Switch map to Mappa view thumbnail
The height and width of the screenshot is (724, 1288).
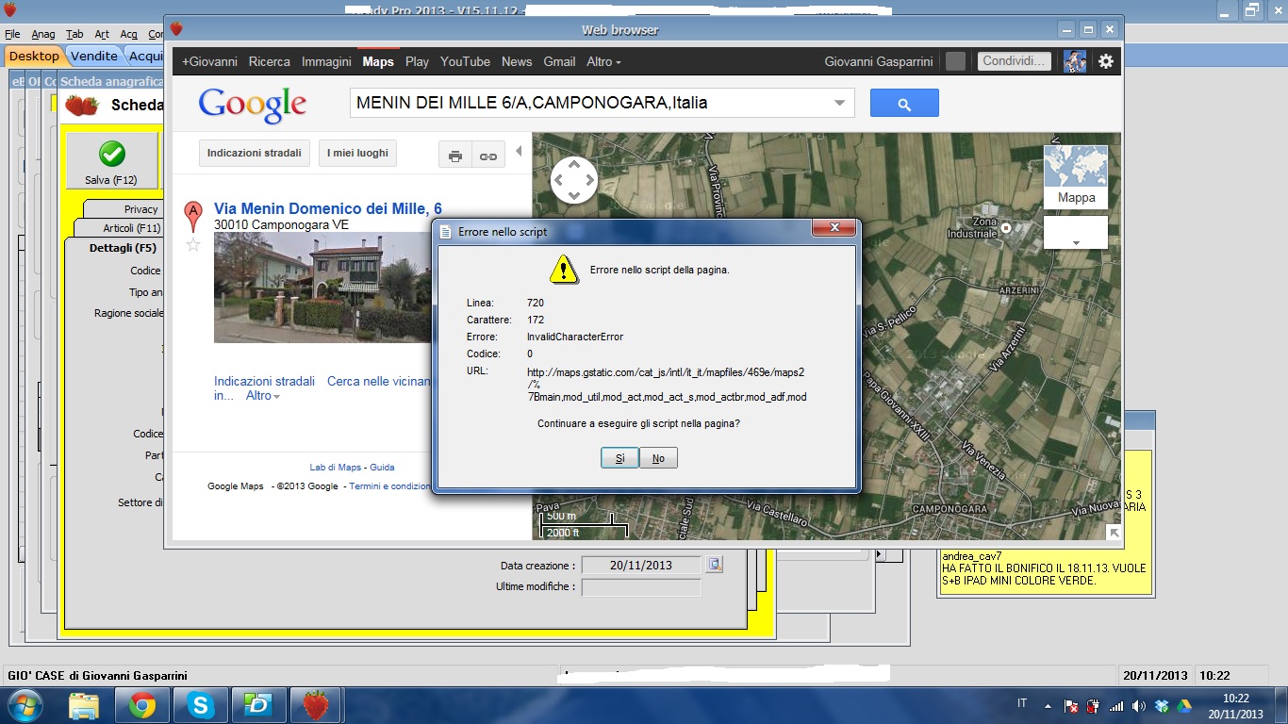[1076, 176]
